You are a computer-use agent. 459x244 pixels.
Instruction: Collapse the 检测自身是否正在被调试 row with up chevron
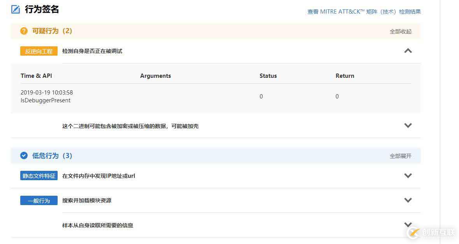[408, 51]
